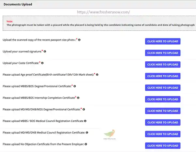This screenshot has width=196, height=152.
Task: Click 'Upload your scanned signature:' label
Action: coord(22,52)
